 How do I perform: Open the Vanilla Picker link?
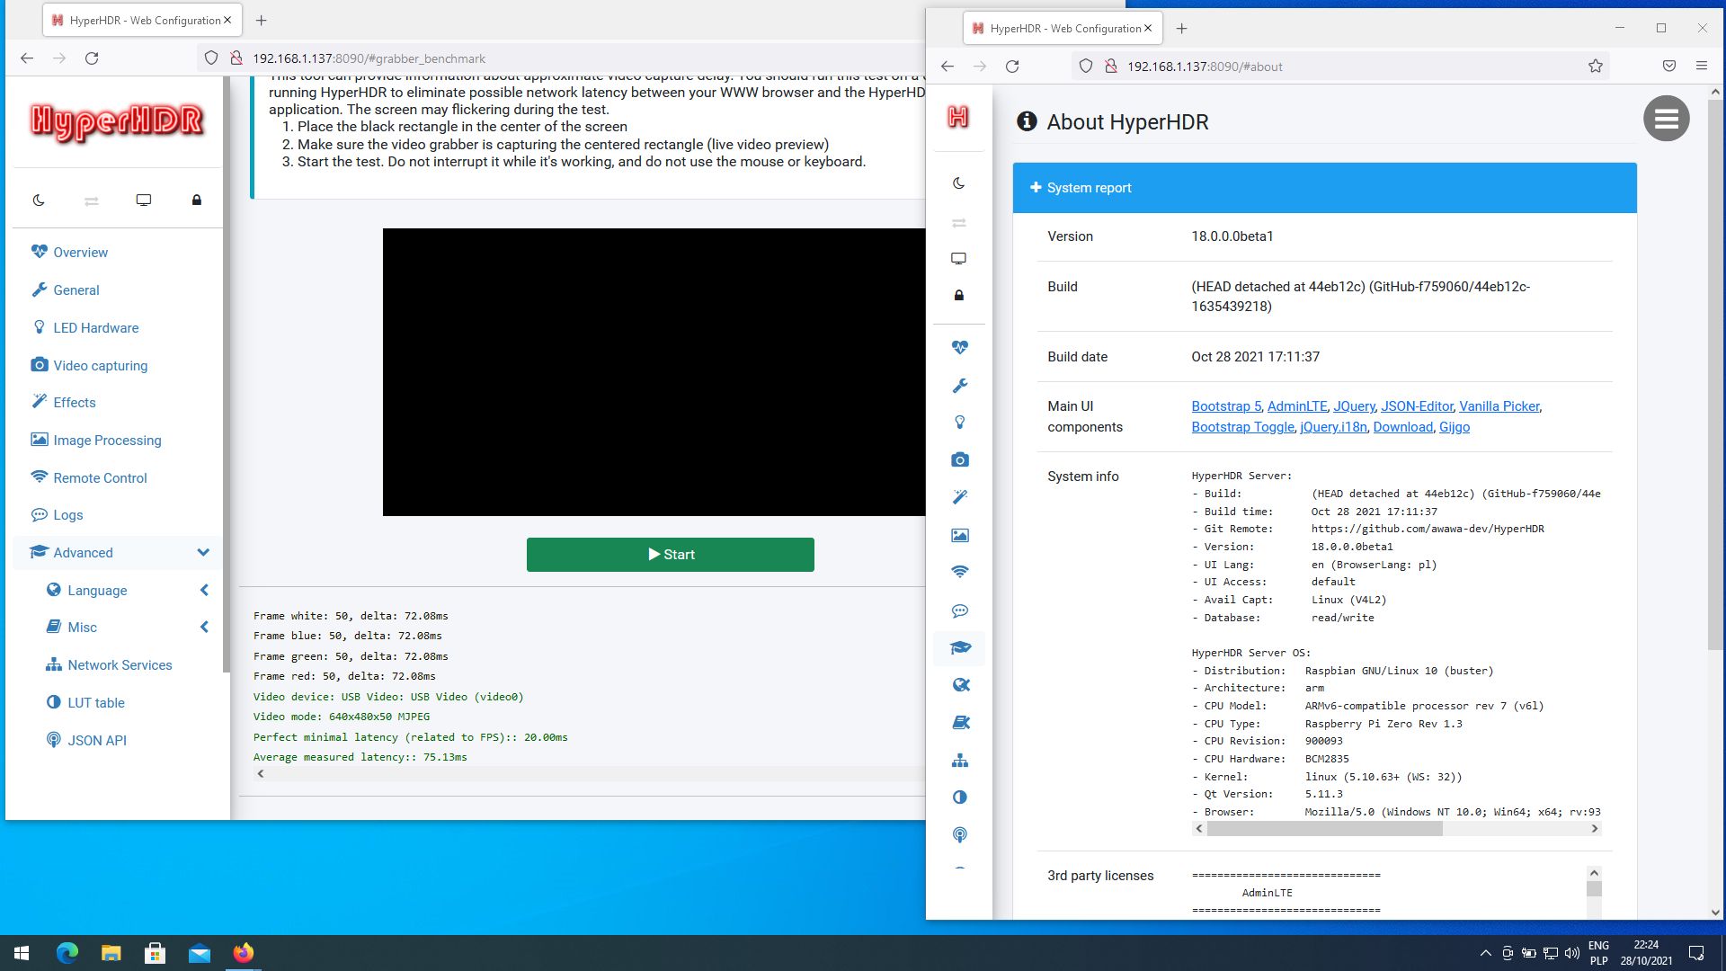(1499, 406)
